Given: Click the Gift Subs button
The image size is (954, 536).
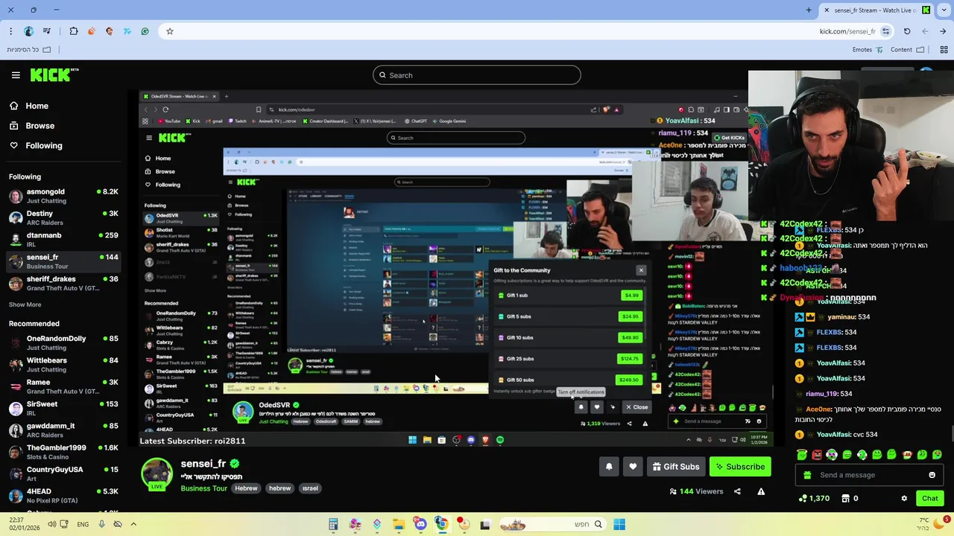Looking at the screenshot, I should 676,467.
